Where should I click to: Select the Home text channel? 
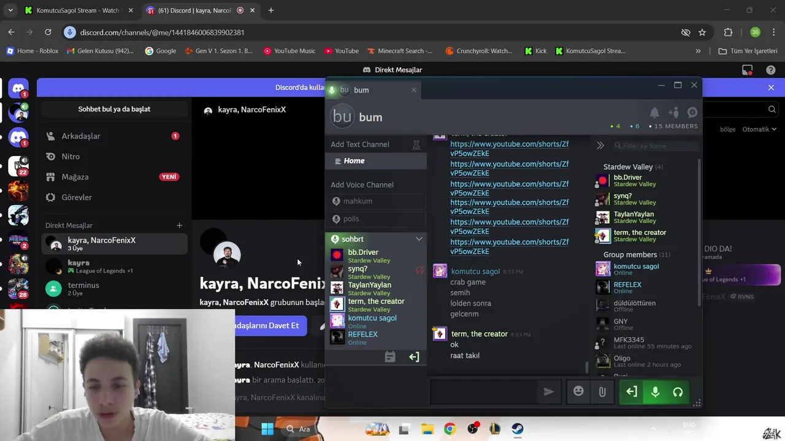pos(376,161)
